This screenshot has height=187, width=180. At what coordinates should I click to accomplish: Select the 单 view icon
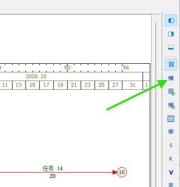(171, 132)
